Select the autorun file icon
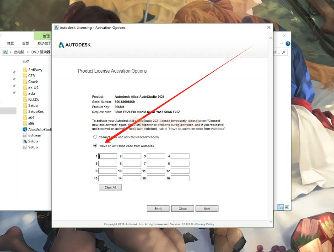 25,135
